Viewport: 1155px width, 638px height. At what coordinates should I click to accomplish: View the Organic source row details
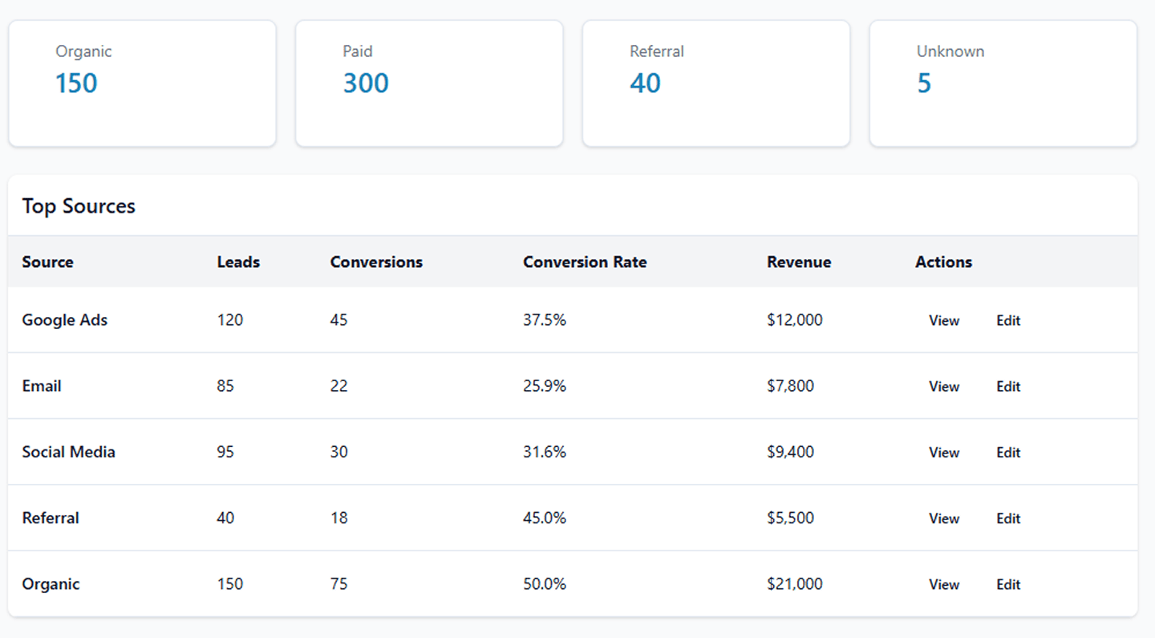click(x=944, y=584)
